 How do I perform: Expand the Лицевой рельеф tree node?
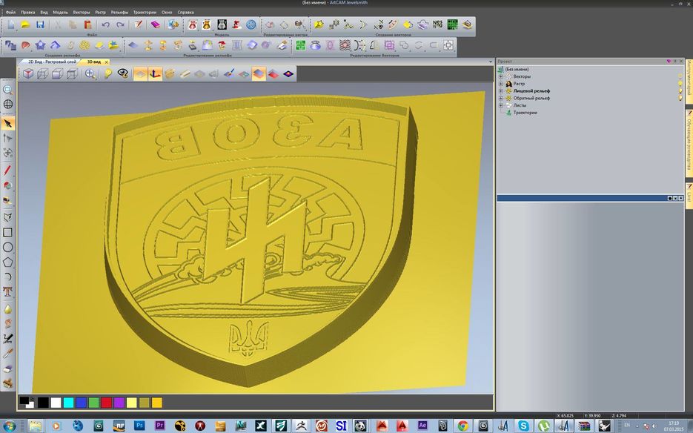(501, 90)
